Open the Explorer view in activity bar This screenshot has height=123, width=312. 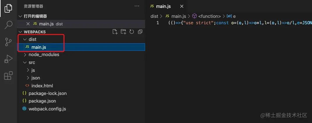pyautogui.click(x=8, y=8)
